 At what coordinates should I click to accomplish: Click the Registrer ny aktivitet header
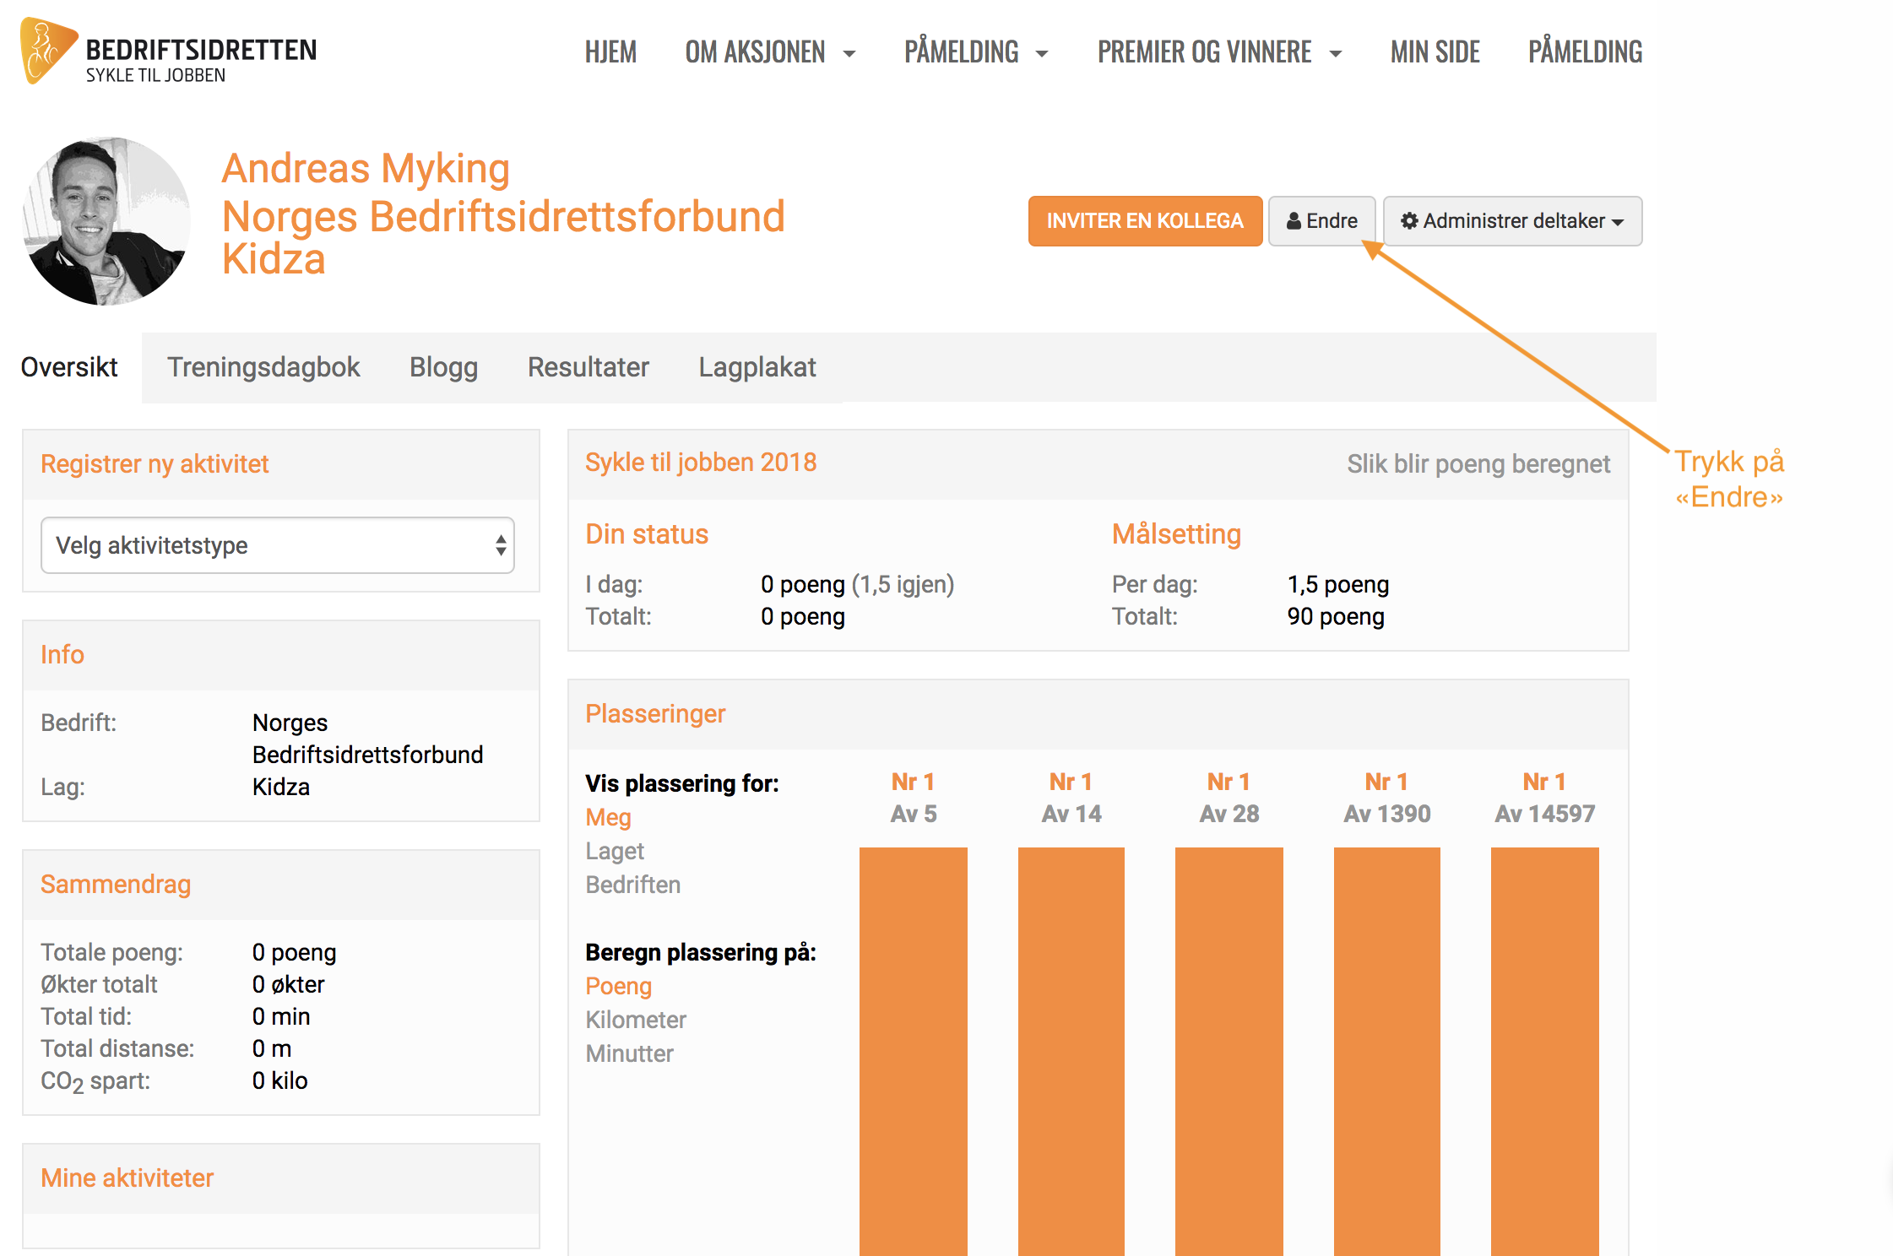(155, 463)
